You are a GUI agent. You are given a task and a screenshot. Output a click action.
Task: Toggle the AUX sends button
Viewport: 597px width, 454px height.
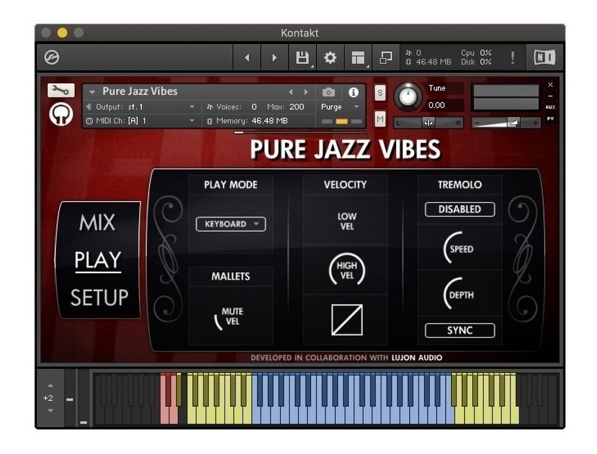550,108
